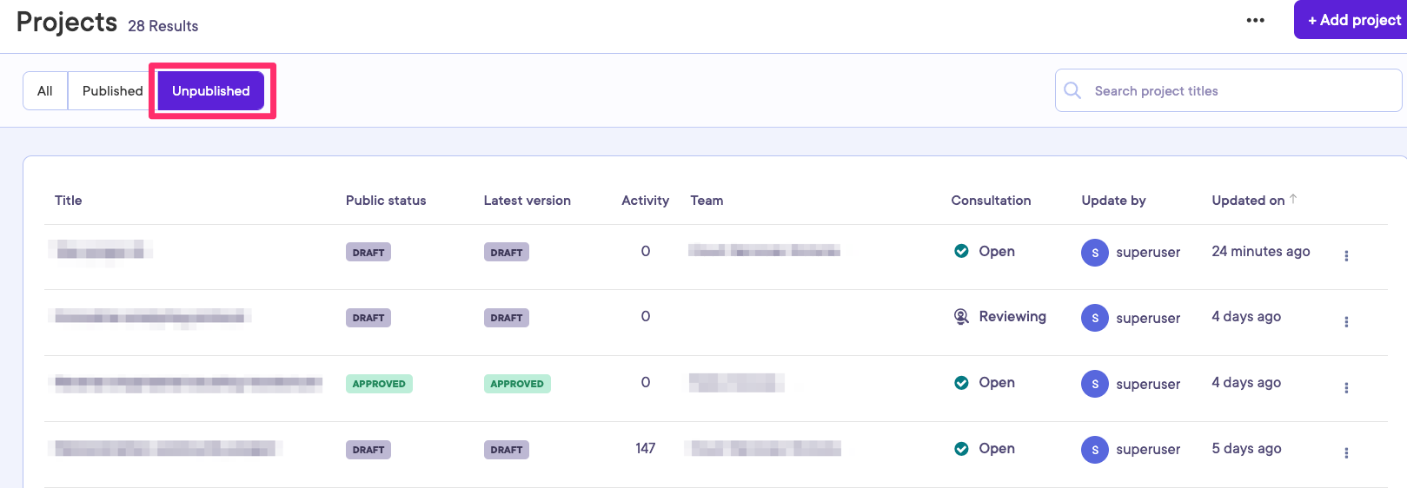Click the Add project button
Image resolution: width=1407 pixels, height=488 pixels.
point(1353,20)
